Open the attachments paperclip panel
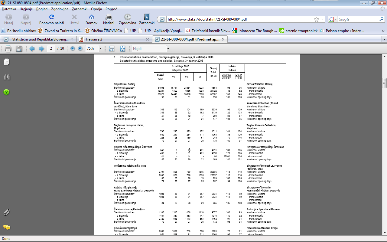Screen dimensions: 387x242 7,212
